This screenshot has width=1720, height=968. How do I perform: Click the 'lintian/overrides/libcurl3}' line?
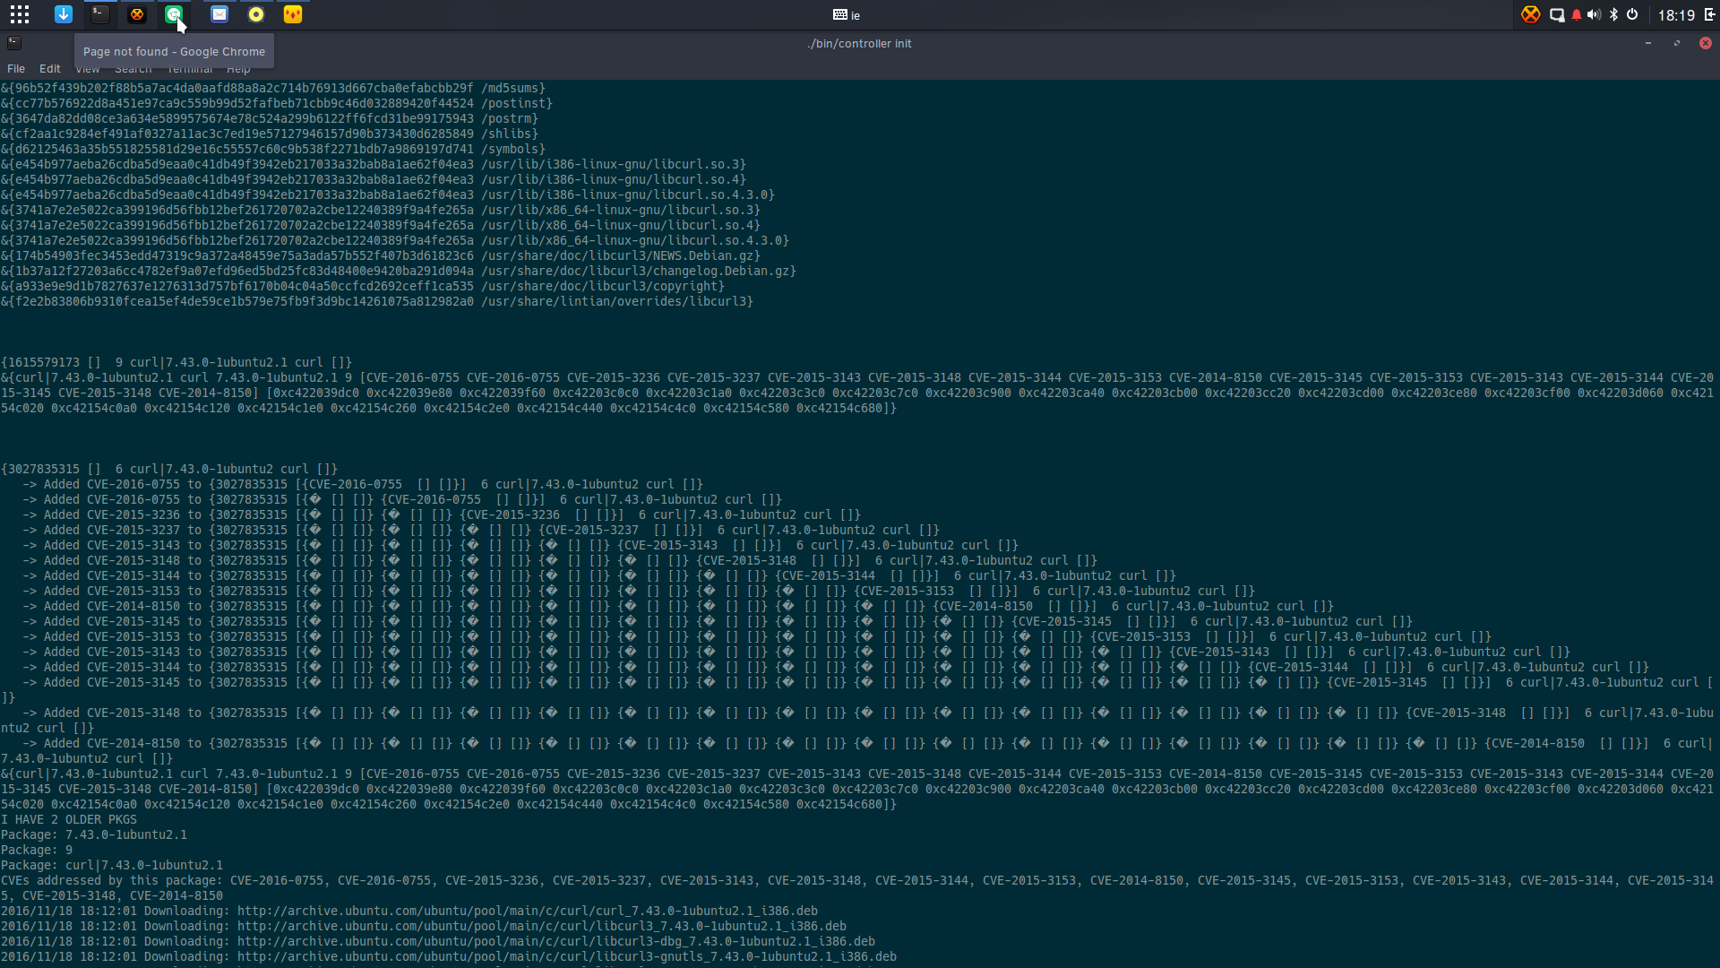pyautogui.click(x=377, y=301)
